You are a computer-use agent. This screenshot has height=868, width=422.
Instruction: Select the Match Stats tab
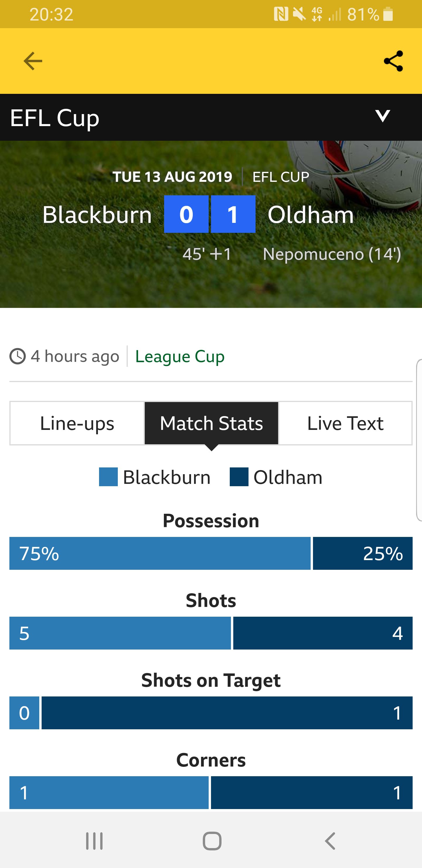pos(212,423)
